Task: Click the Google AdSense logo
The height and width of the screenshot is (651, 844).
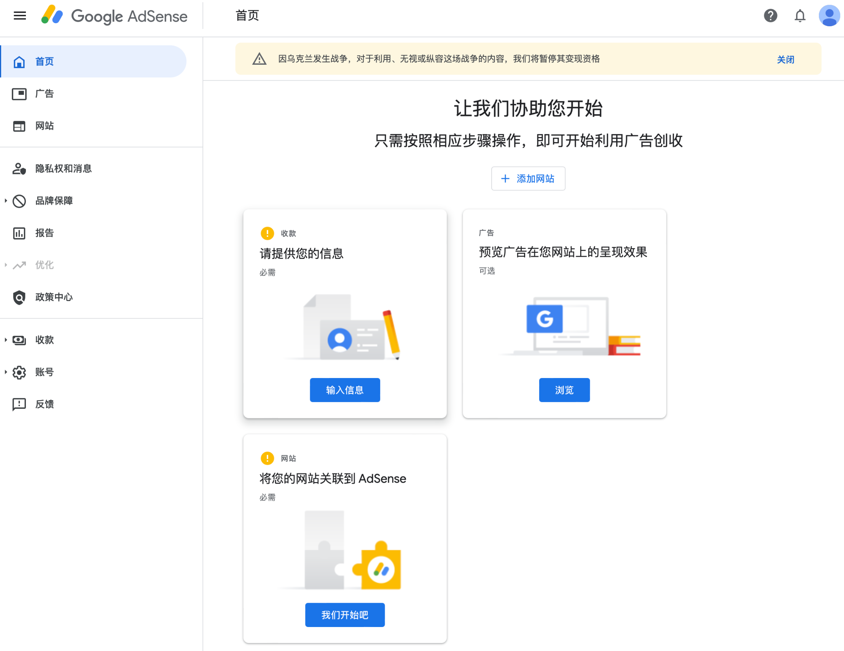Action: pos(115,16)
